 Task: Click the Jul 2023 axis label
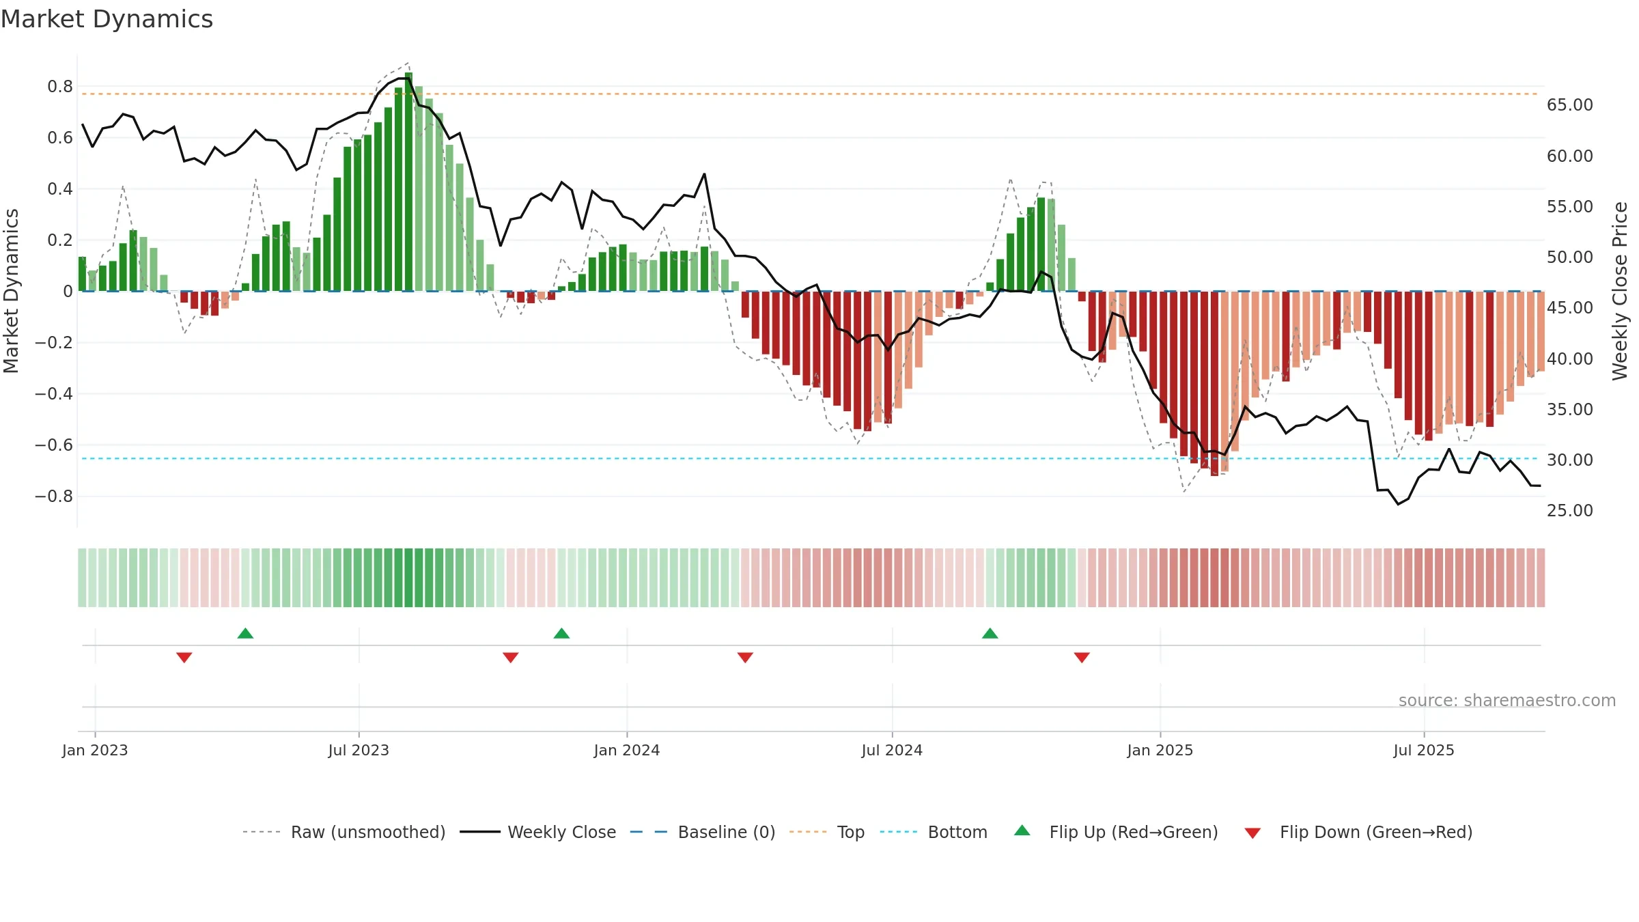click(x=359, y=750)
